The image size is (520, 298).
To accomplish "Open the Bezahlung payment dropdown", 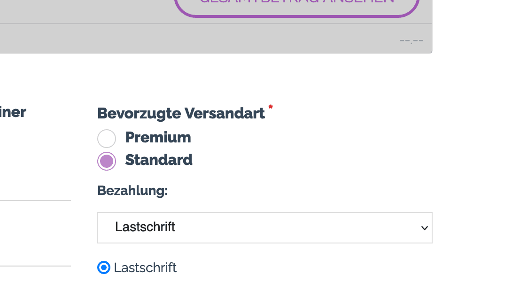I will coord(264,227).
